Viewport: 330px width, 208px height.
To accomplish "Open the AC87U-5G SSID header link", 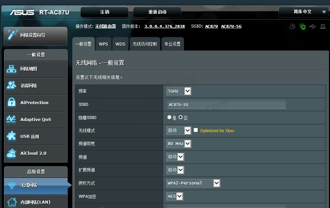I will point(231,26).
